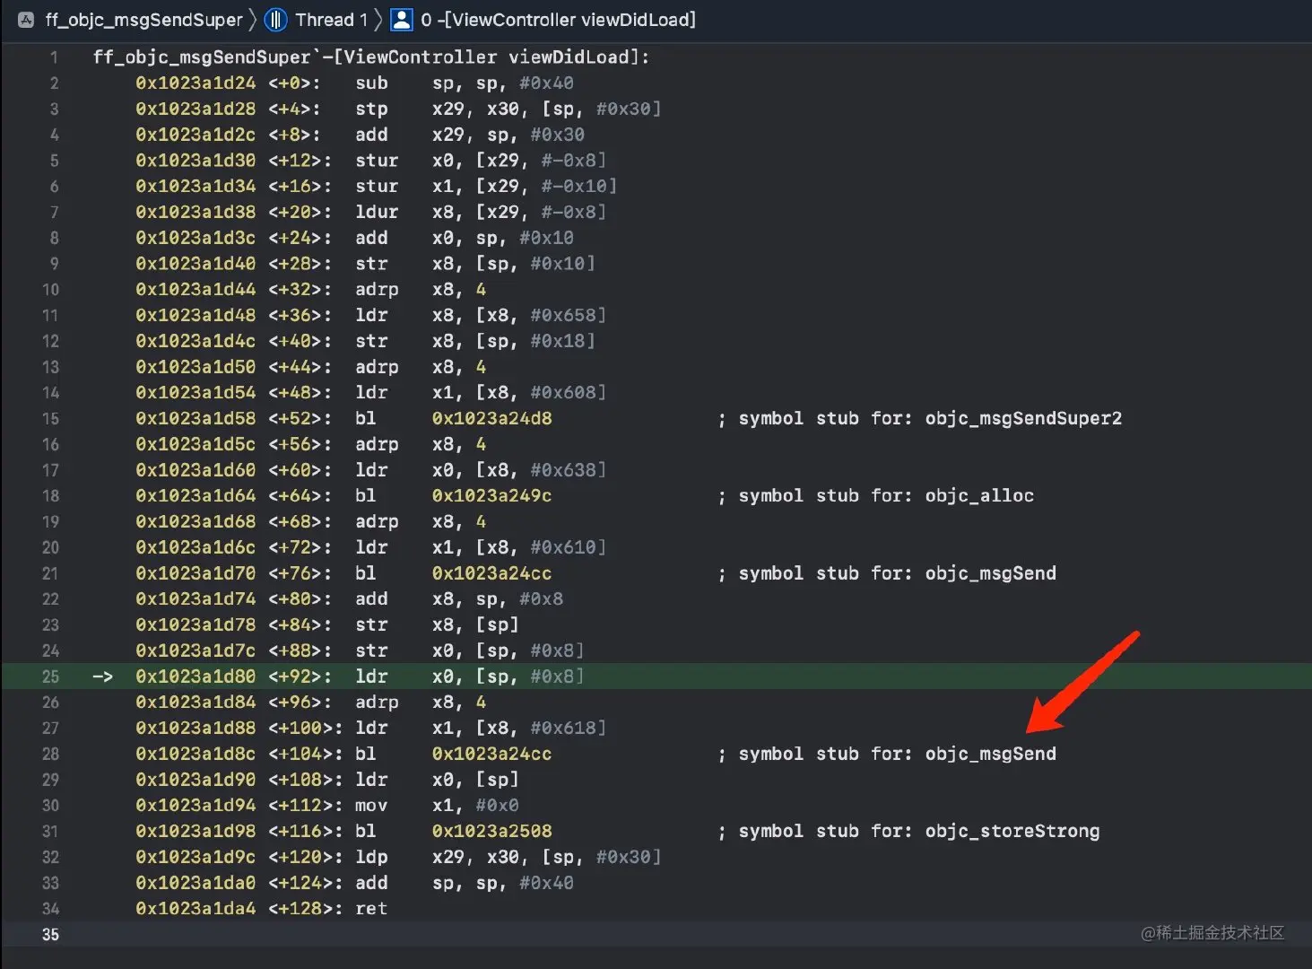Click the ff_objc_msgSendSuper app icon in breadcrumb

(26, 20)
